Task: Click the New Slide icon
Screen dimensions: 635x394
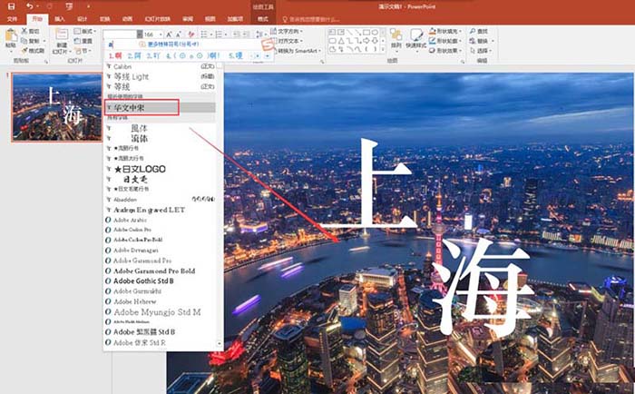Action: (62, 34)
